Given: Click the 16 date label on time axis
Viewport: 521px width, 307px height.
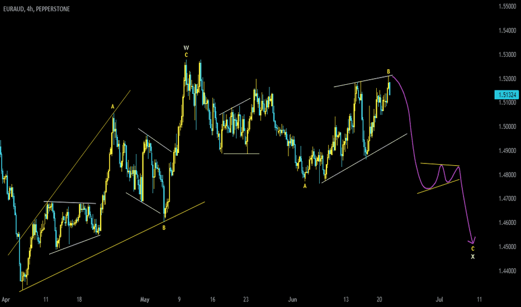Looking at the screenshot, I should (x=212, y=299).
